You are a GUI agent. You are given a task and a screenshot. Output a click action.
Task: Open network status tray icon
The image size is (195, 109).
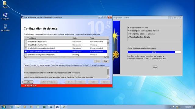pos(177,107)
